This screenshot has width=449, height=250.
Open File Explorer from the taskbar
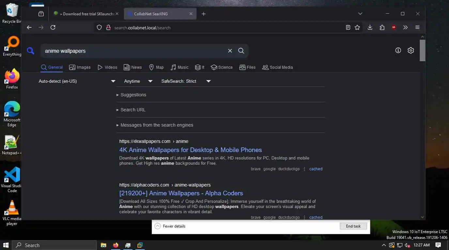103,245
